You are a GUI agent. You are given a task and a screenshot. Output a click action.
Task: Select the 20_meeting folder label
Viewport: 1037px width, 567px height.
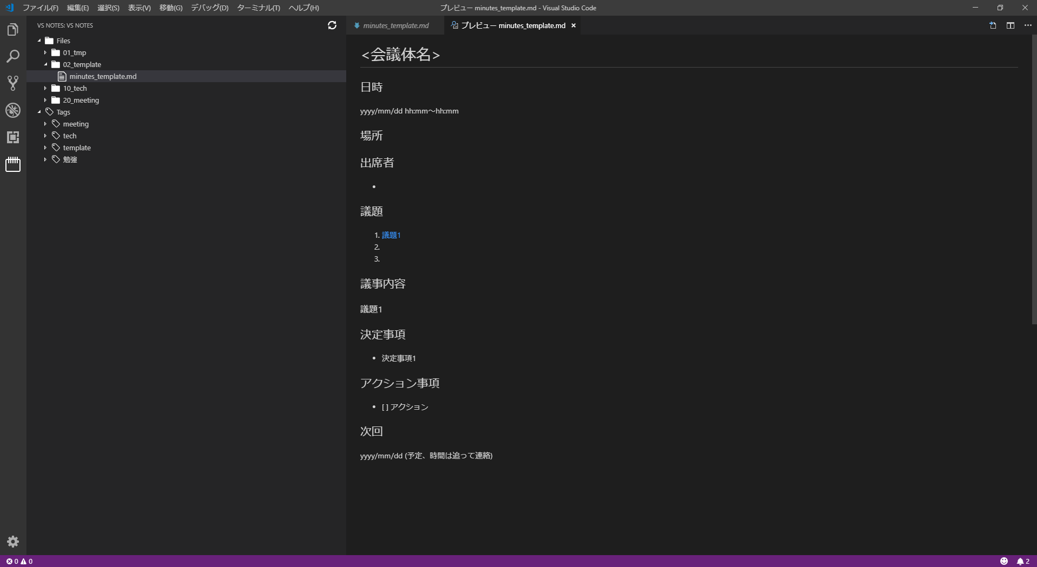pos(81,100)
